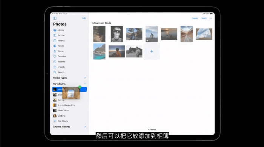Screen dimensions: 264x147
Task: Select the People icon in sidebar
Action: click(55, 46)
